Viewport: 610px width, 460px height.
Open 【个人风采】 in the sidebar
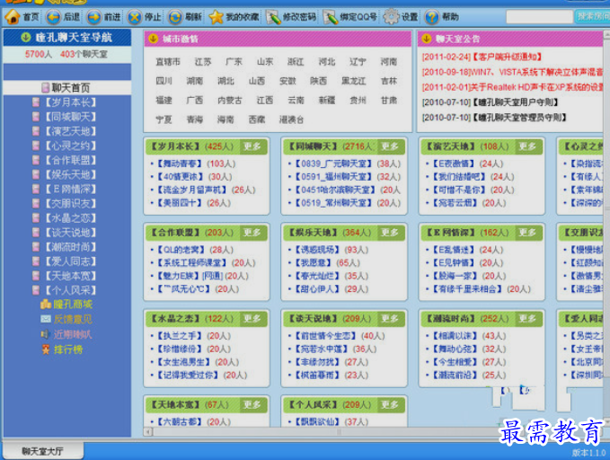69,290
